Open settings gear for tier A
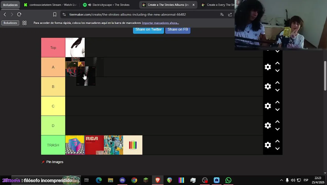Image resolution: width=327 pixels, height=185 pixels. pyautogui.click(x=268, y=67)
